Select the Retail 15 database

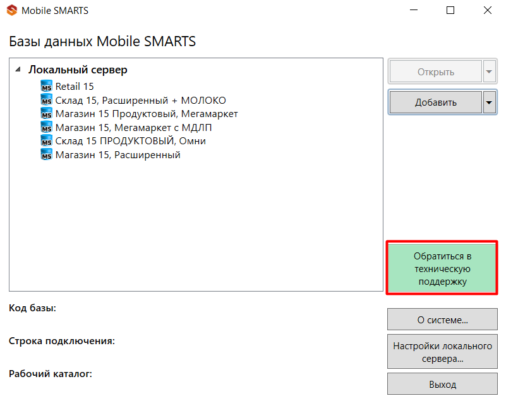75,86
